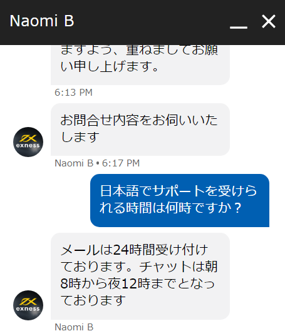Click the Exness avatar beside お問合せ message
The width and height of the screenshot is (285, 336).
point(28,142)
